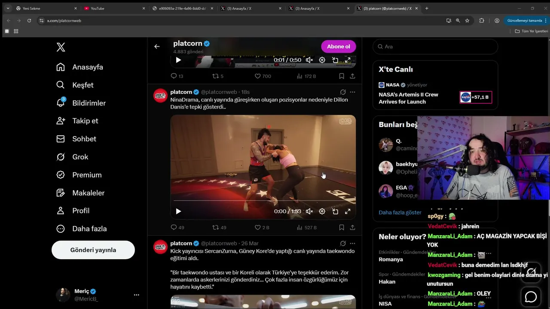
Task: Open Bildirimler notifications bell
Action: pos(61,103)
